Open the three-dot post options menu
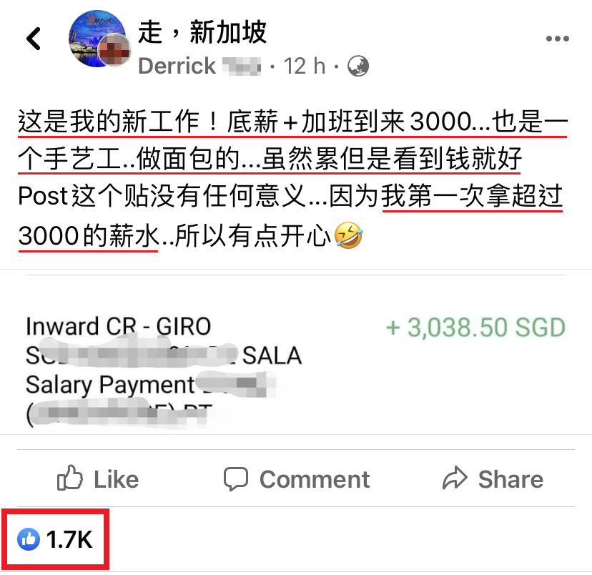Viewport: 592px width, 575px height. 557,39
